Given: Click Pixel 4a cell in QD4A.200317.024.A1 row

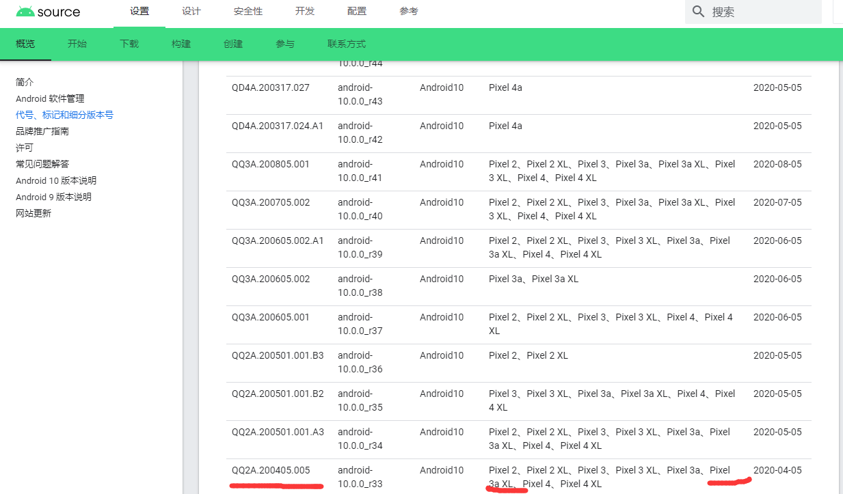Looking at the screenshot, I should pos(505,126).
